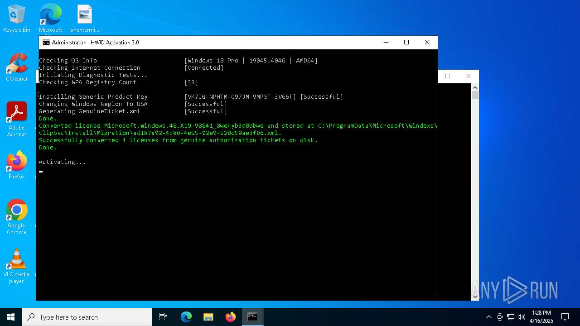
Task: Click 'Generating GenuineTicket.xml' line
Action: [x=90, y=111]
